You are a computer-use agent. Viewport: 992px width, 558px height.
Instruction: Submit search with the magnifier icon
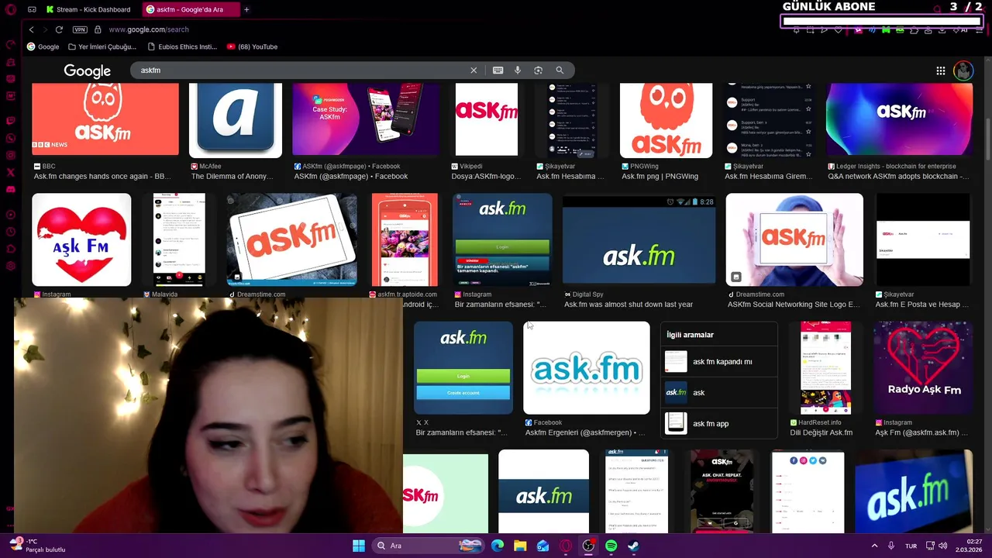point(560,70)
